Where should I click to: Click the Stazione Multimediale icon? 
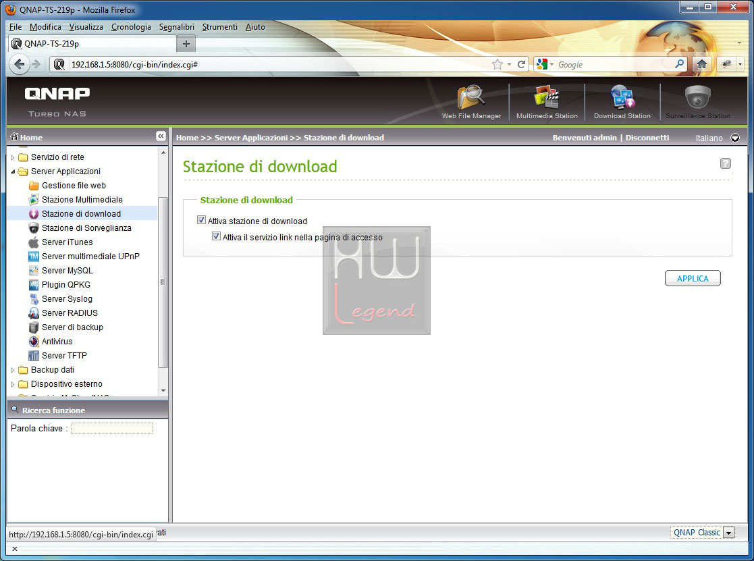(34, 200)
